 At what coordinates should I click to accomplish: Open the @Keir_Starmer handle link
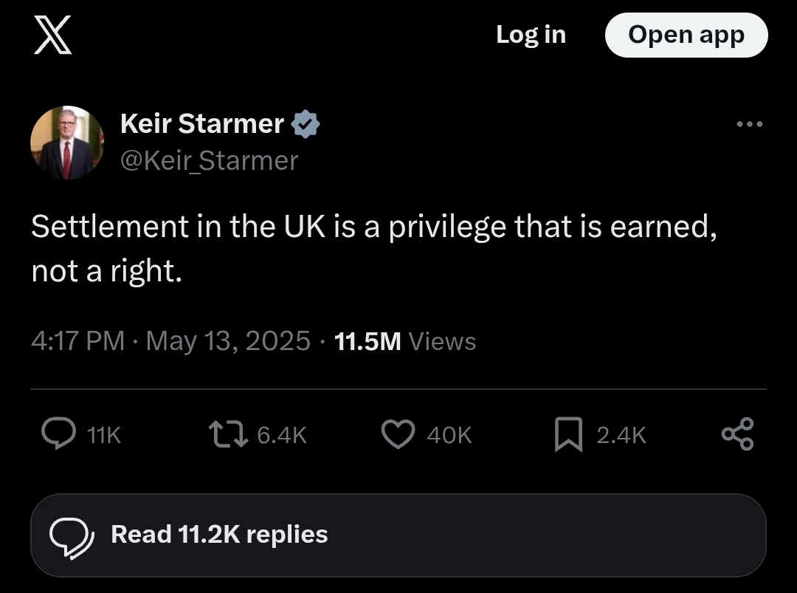[x=209, y=160]
